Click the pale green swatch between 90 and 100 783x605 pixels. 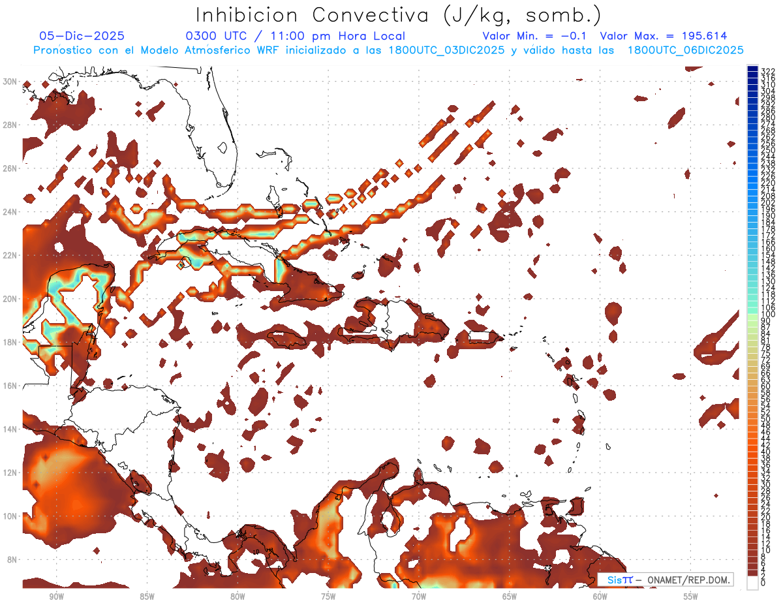[x=753, y=318]
